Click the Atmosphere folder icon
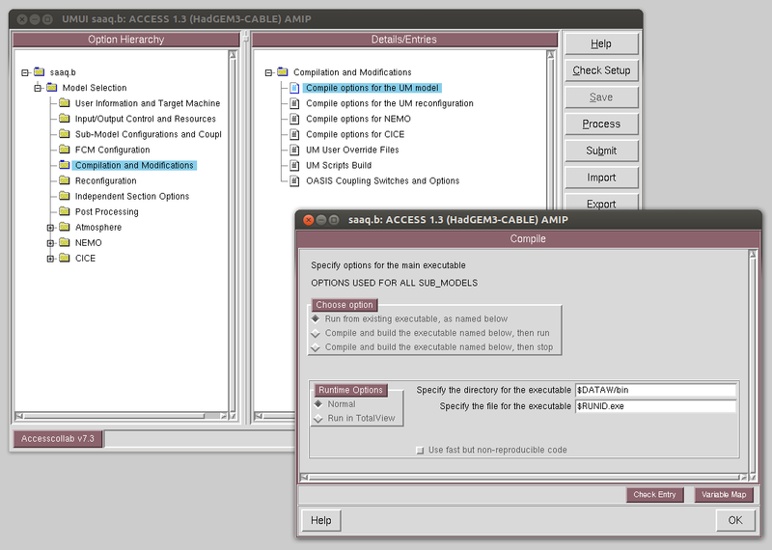Screen dimensions: 772x550 pos(65,227)
